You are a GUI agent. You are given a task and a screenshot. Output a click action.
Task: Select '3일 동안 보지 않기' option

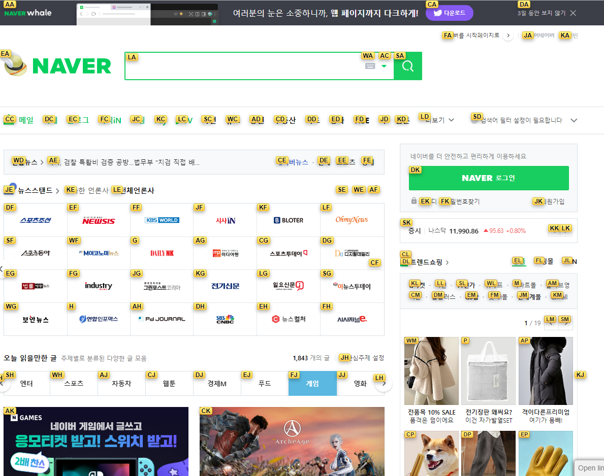click(x=541, y=13)
